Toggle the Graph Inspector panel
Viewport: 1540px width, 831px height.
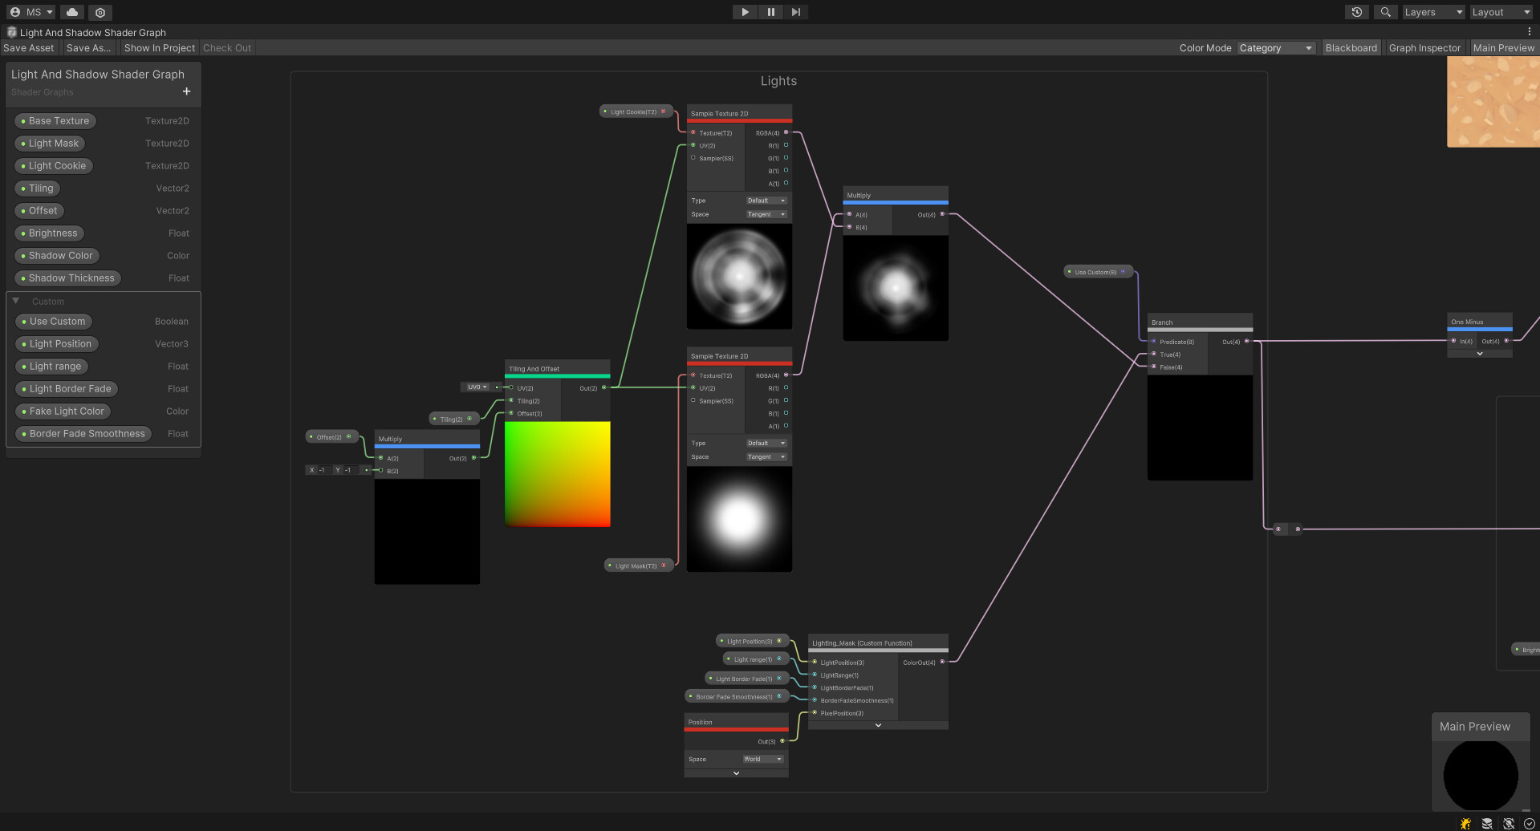point(1424,47)
